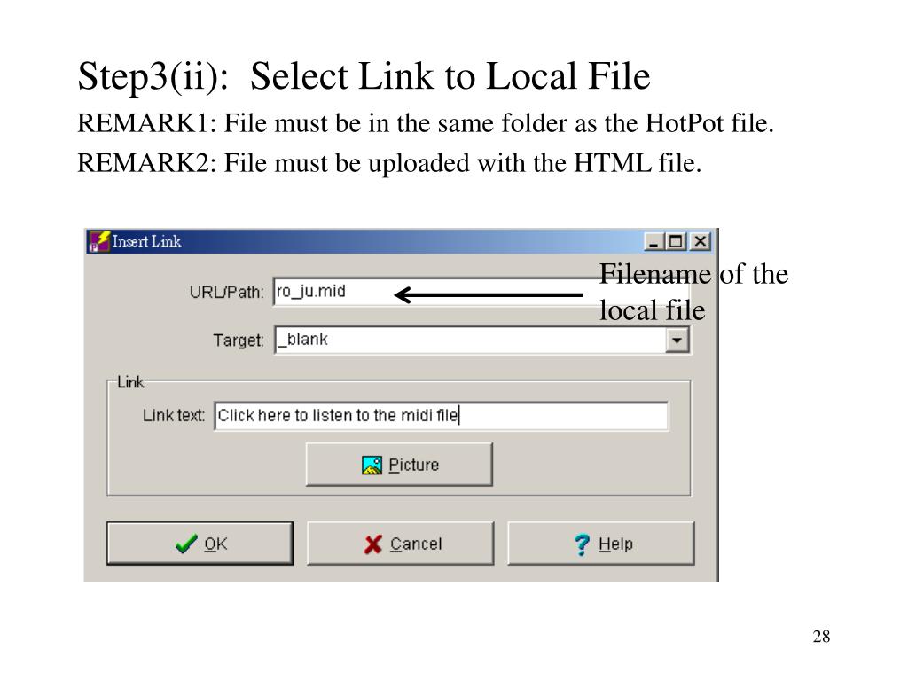Click the Link group box header
The height and width of the screenshot is (681, 908).
point(130,382)
